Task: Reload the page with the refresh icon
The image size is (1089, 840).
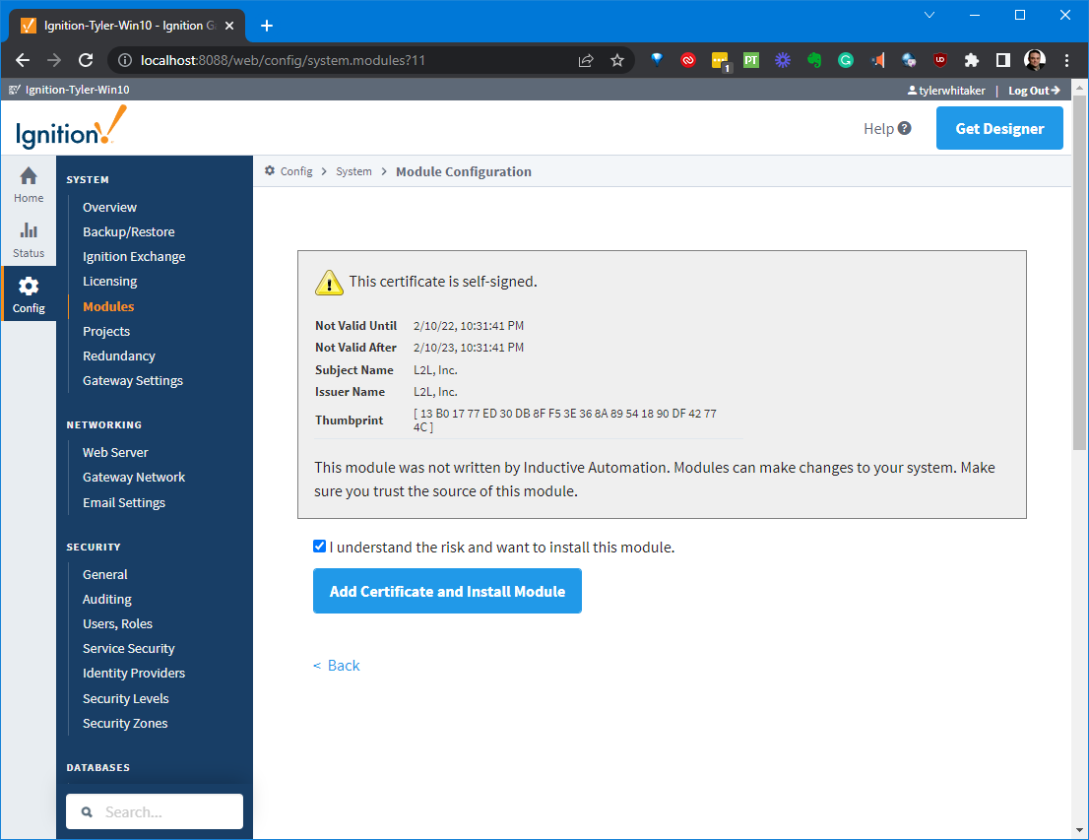Action: click(x=86, y=60)
